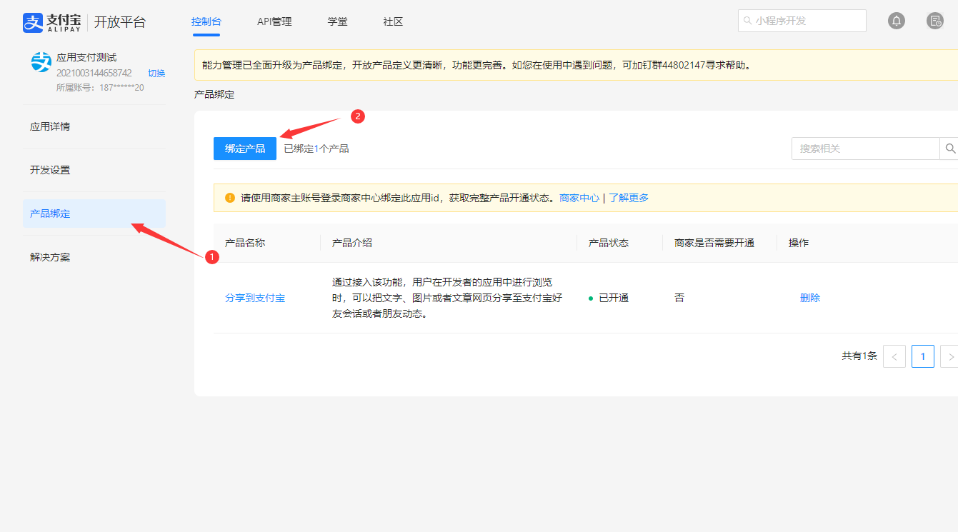Open the 商家中心 link
The height and width of the screenshot is (532, 958).
coord(579,198)
